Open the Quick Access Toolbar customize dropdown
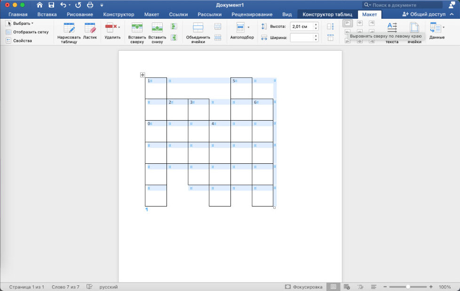The height and width of the screenshot is (291, 460). click(x=102, y=5)
